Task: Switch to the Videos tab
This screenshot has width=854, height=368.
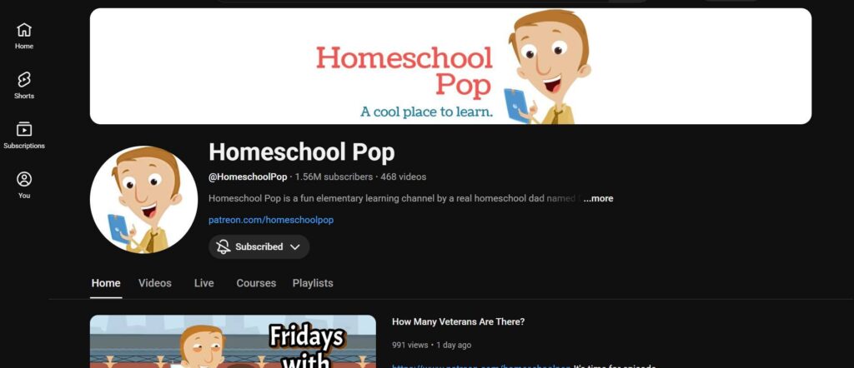Action: (154, 283)
